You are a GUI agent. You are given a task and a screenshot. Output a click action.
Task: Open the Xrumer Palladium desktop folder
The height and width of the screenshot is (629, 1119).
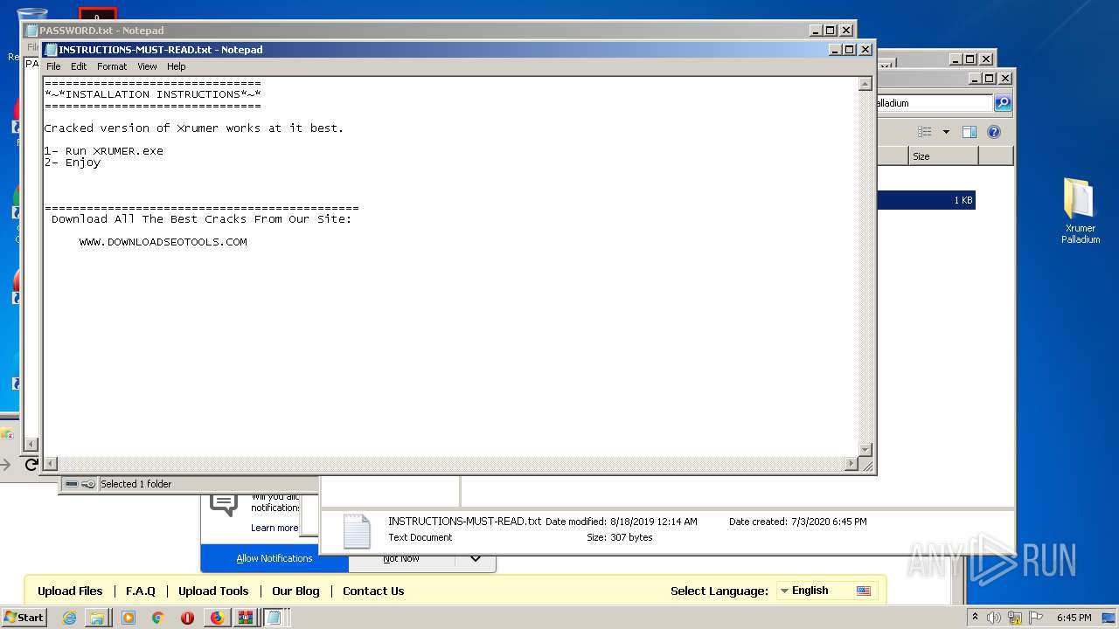(1080, 210)
